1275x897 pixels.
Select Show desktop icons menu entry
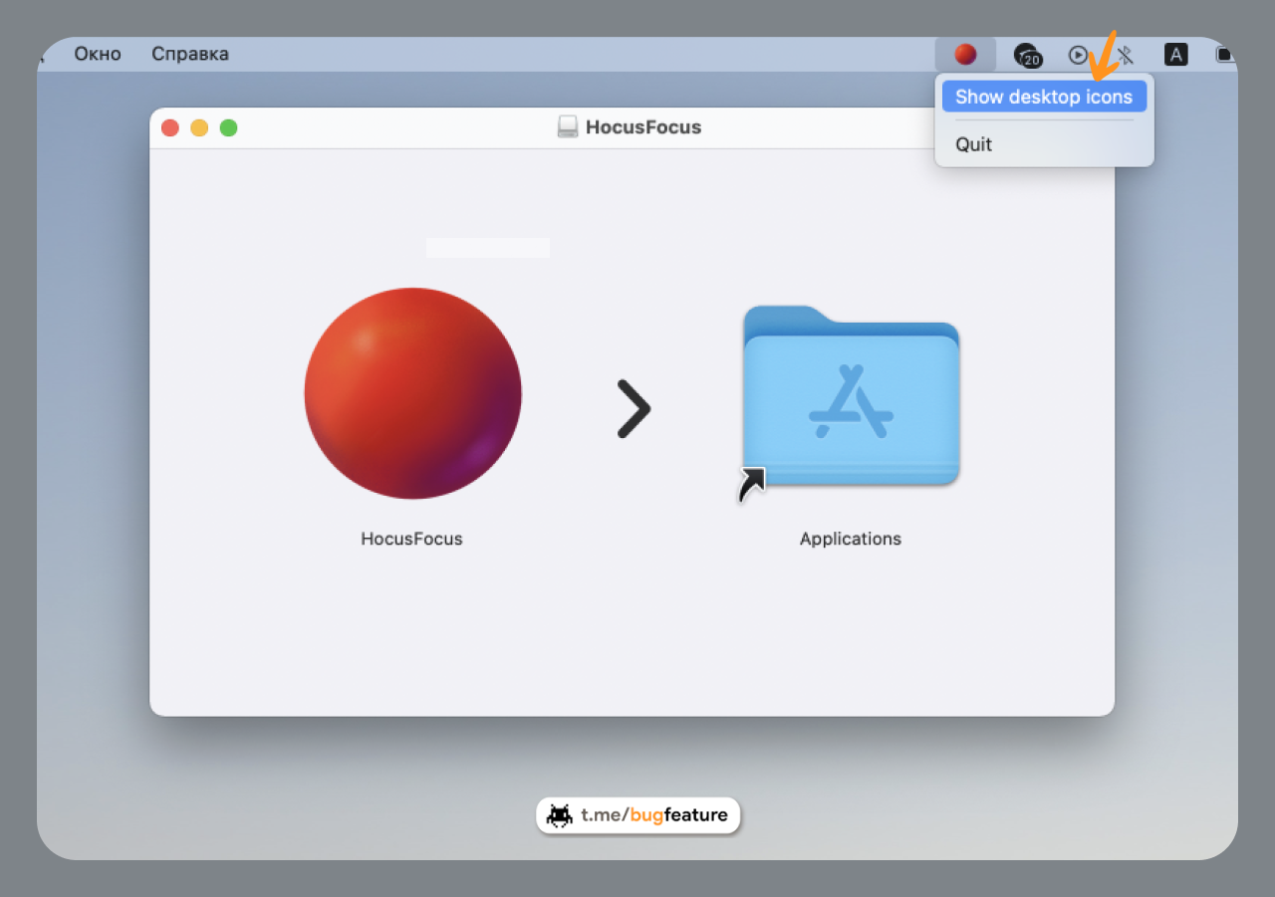1044,97
